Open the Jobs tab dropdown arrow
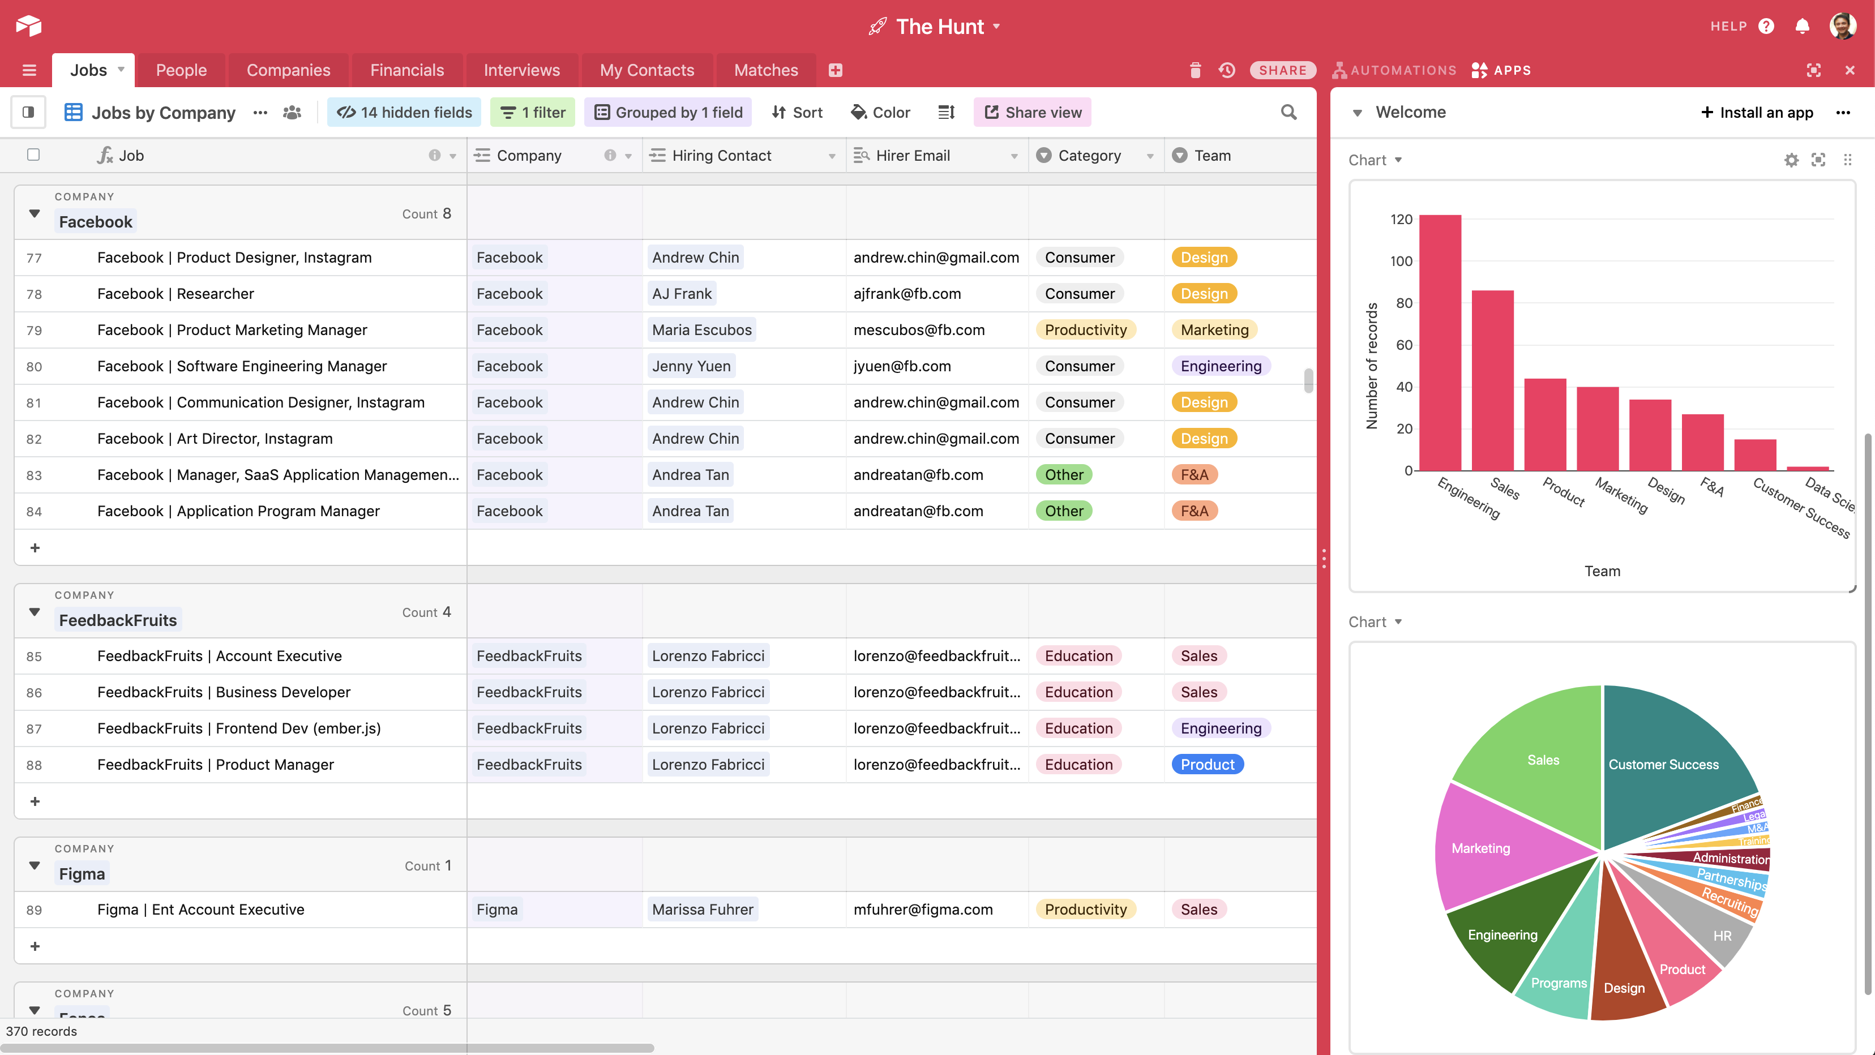The height and width of the screenshot is (1055, 1875). [121, 70]
